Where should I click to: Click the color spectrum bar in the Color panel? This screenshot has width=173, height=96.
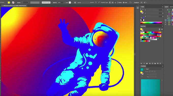[151, 23]
